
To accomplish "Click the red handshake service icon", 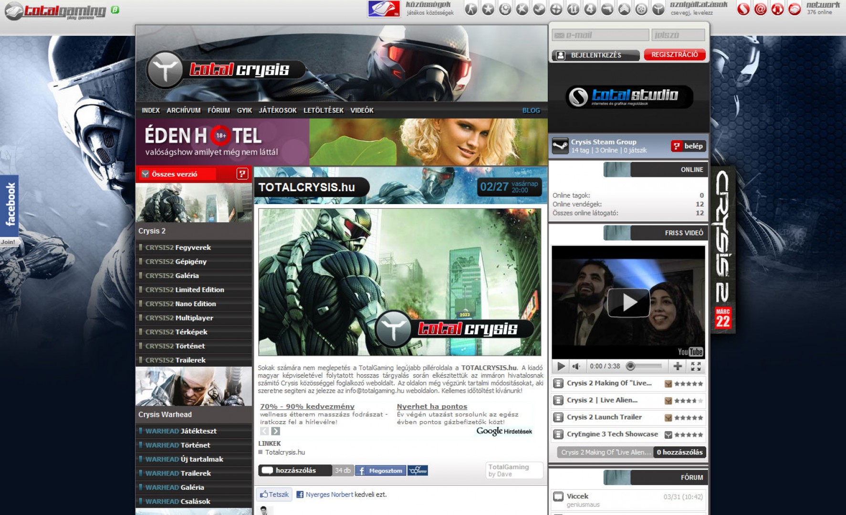I will pyautogui.click(x=794, y=9).
